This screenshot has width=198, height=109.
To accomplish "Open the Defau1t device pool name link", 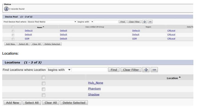I will [29, 31].
